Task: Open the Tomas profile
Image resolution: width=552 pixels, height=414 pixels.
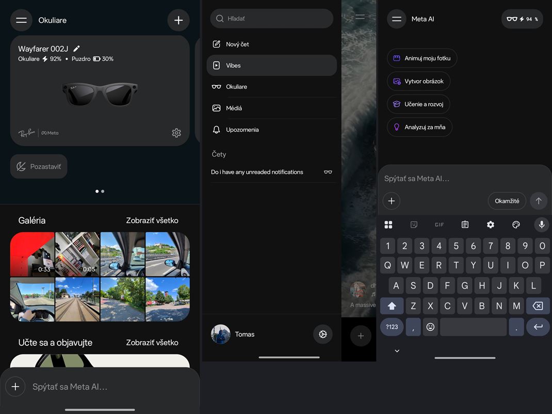Action: tap(233, 334)
